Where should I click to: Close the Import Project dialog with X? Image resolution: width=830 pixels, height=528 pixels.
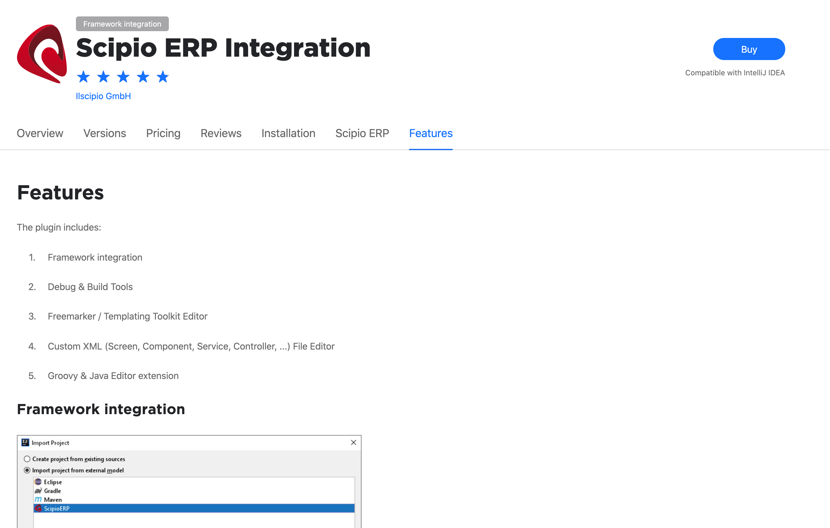tap(353, 442)
